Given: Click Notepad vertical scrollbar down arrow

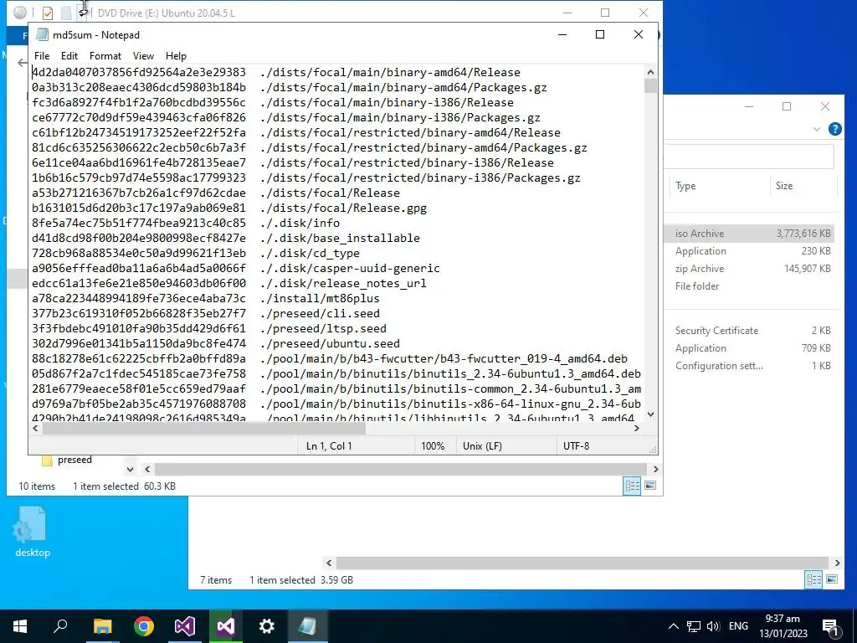Looking at the screenshot, I should (x=650, y=414).
